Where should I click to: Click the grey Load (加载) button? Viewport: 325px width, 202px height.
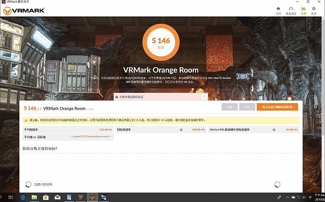[x=229, y=107]
